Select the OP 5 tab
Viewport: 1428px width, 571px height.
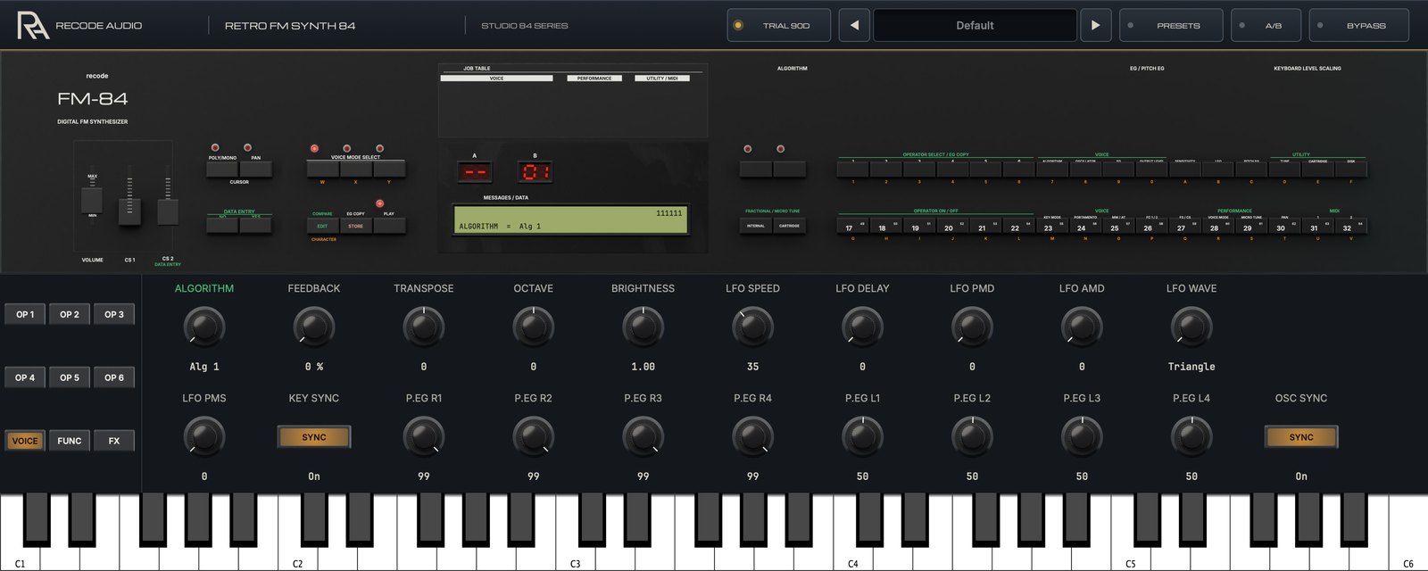70,377
